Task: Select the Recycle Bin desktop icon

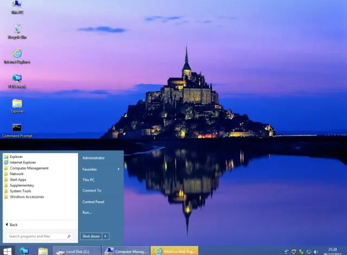Action: coord(17,32)
